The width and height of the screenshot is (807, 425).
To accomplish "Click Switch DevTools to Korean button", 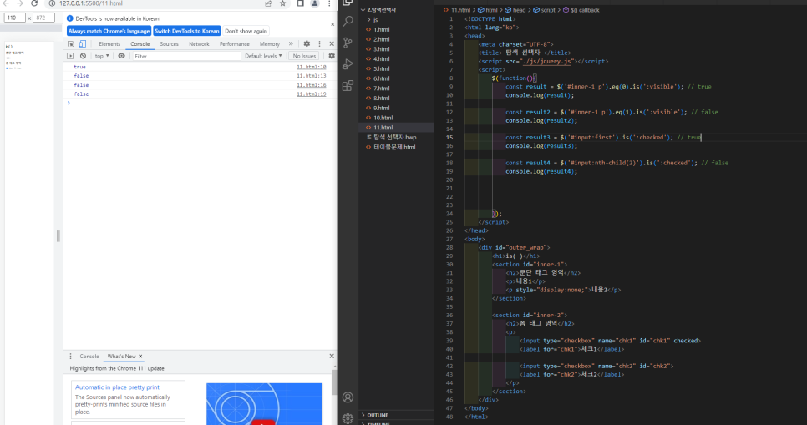I will (187, 31).
